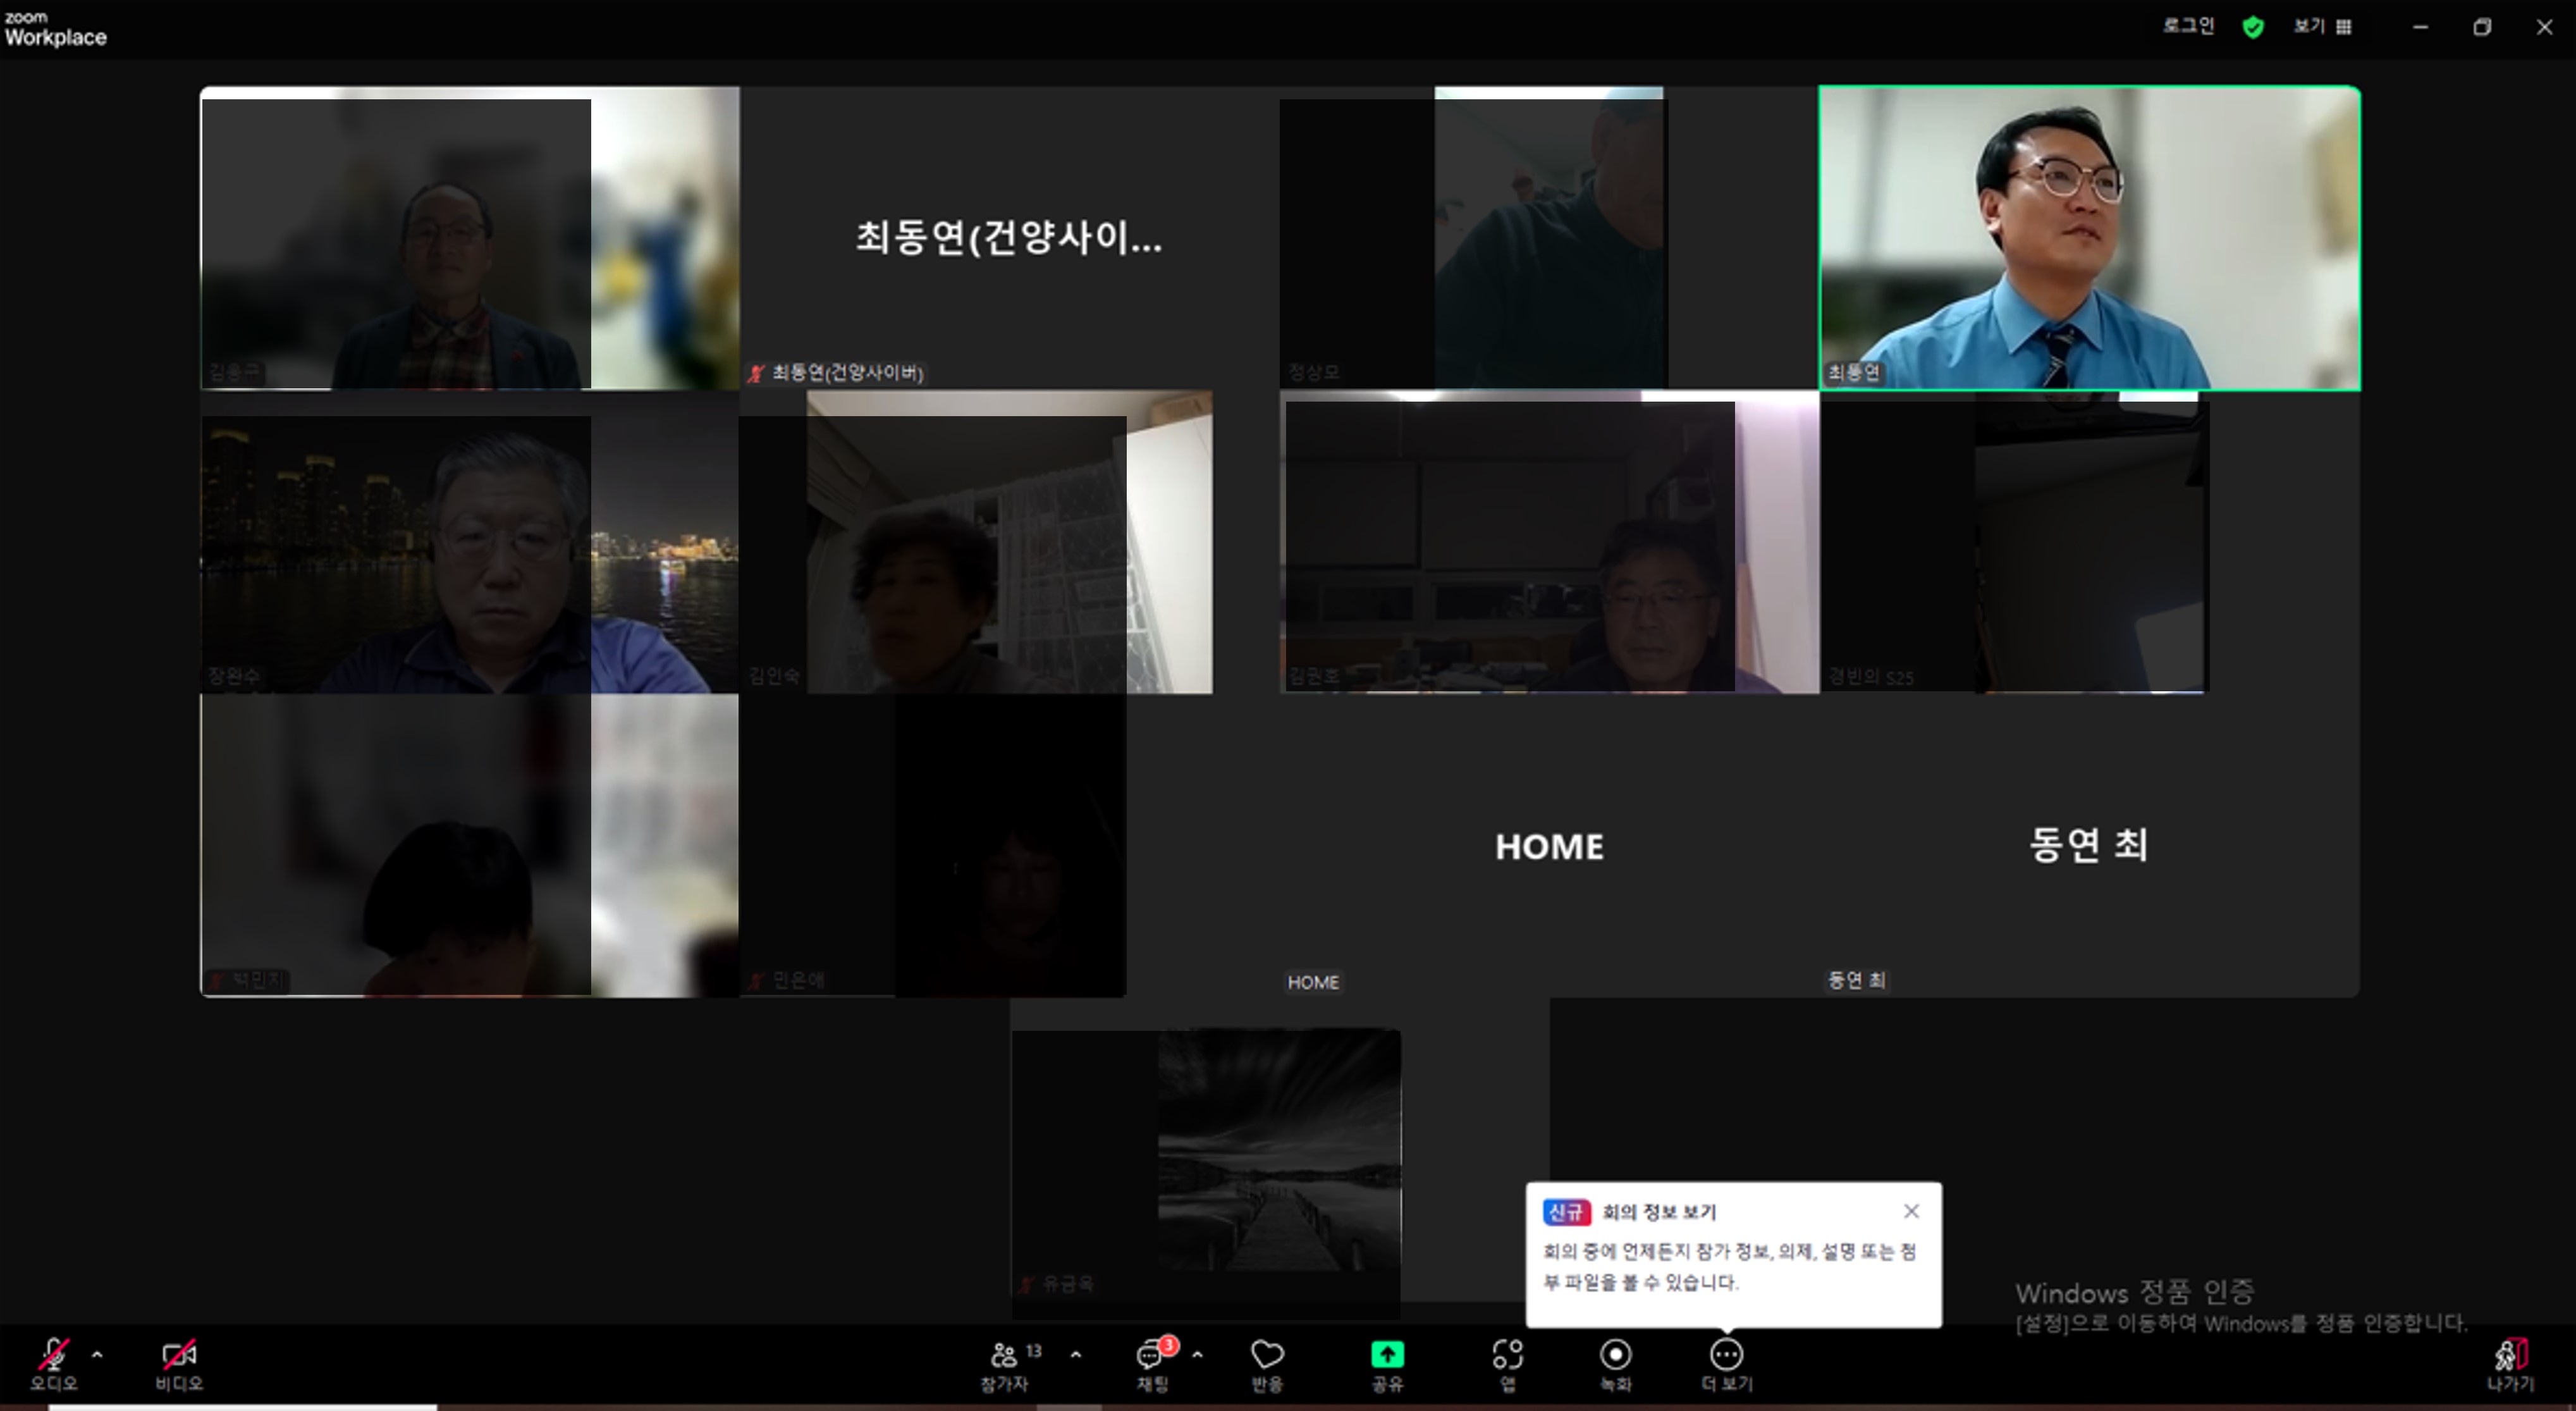This screenshot has height=1411, width=2576.
Task: Open audio options arrow next to 오디오
Action: [97, 1355]
